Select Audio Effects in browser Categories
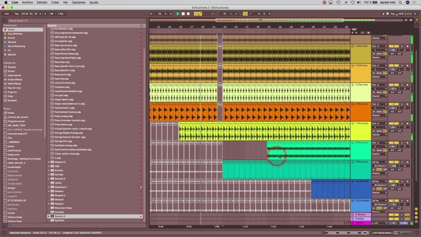 (15, 80)
